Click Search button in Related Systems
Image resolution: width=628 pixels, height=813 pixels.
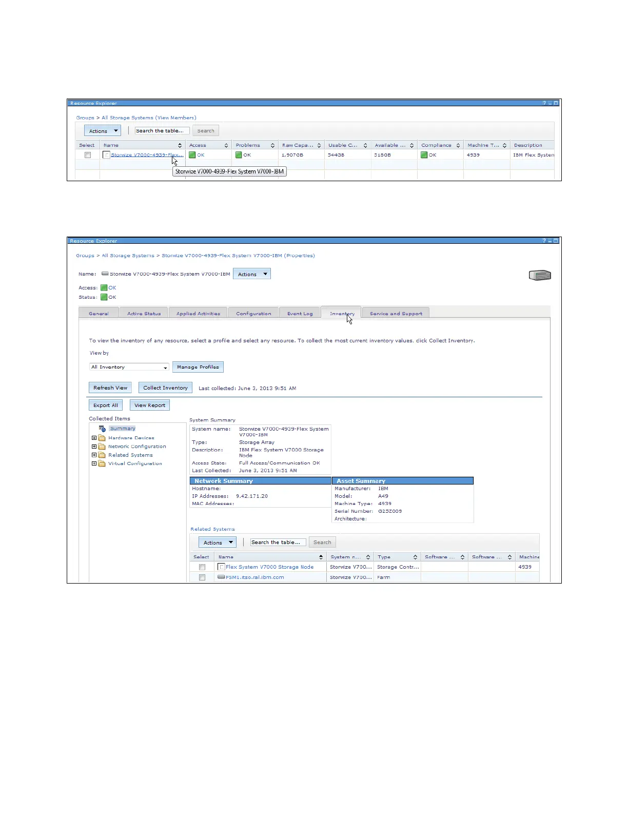pyautogui.click(x=322, y=543)
